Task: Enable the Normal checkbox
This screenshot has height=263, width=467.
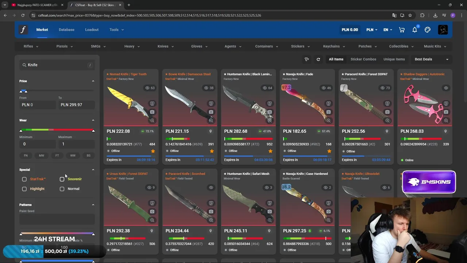Action: click(x=62, y=189)
